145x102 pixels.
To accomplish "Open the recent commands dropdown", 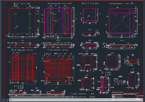I will click(x=11, y=100).
